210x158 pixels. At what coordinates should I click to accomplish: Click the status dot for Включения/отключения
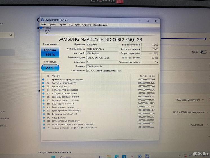44,114
